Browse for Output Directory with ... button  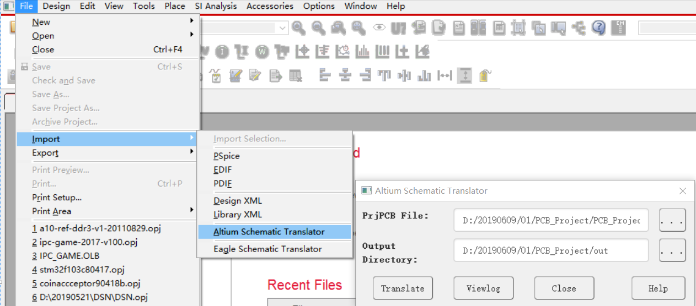[672, 250]
